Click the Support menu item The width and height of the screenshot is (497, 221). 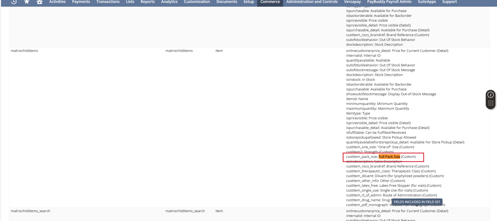coord(449,2)
